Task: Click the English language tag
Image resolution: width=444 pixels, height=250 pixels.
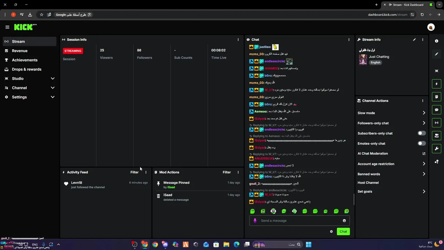Action: tap(375, 62)
